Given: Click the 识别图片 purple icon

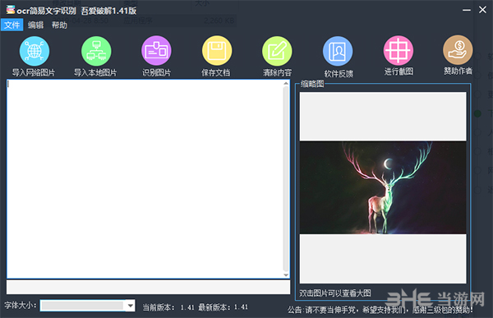Looking at the screenshot, I should point(156,51).
